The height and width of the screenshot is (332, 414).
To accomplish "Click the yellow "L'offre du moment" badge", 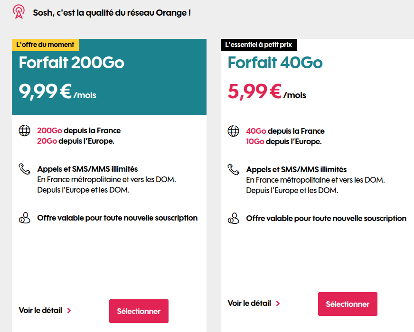I will point(45,45).
